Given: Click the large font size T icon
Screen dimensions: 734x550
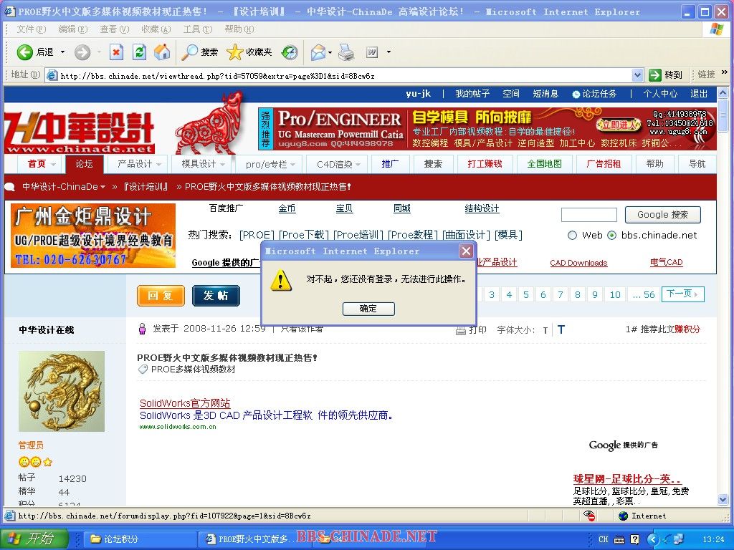Looking at the screenshot, I should 561,329.
